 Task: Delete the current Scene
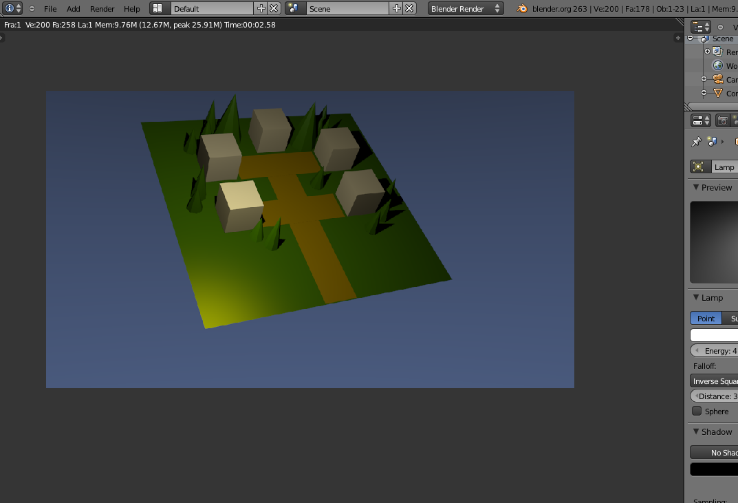coord(409,8)
